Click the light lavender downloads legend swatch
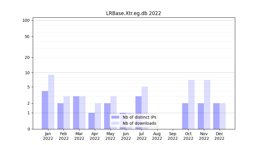This screenshot has width=261, height=145. (x=115, y=123)
